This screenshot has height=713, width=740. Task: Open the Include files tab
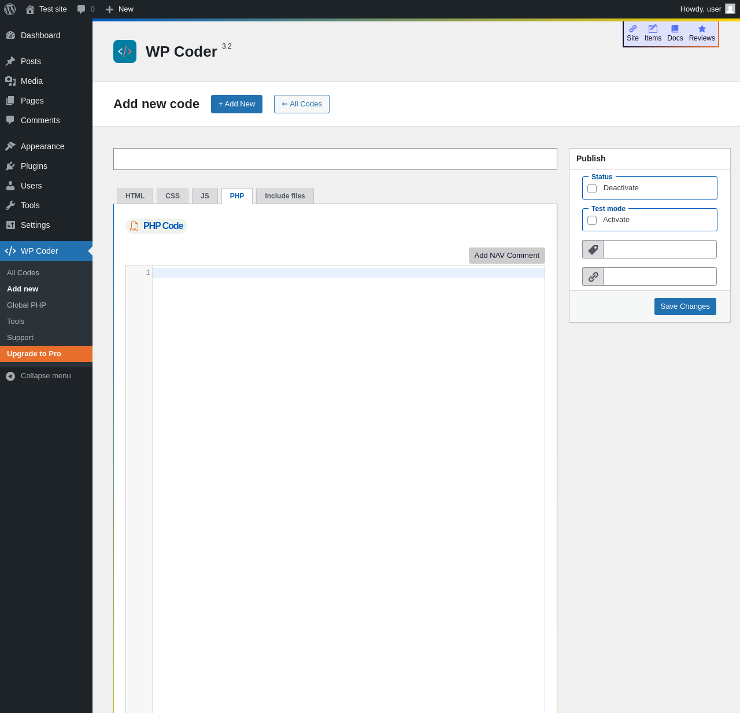(x=285, y=196)
